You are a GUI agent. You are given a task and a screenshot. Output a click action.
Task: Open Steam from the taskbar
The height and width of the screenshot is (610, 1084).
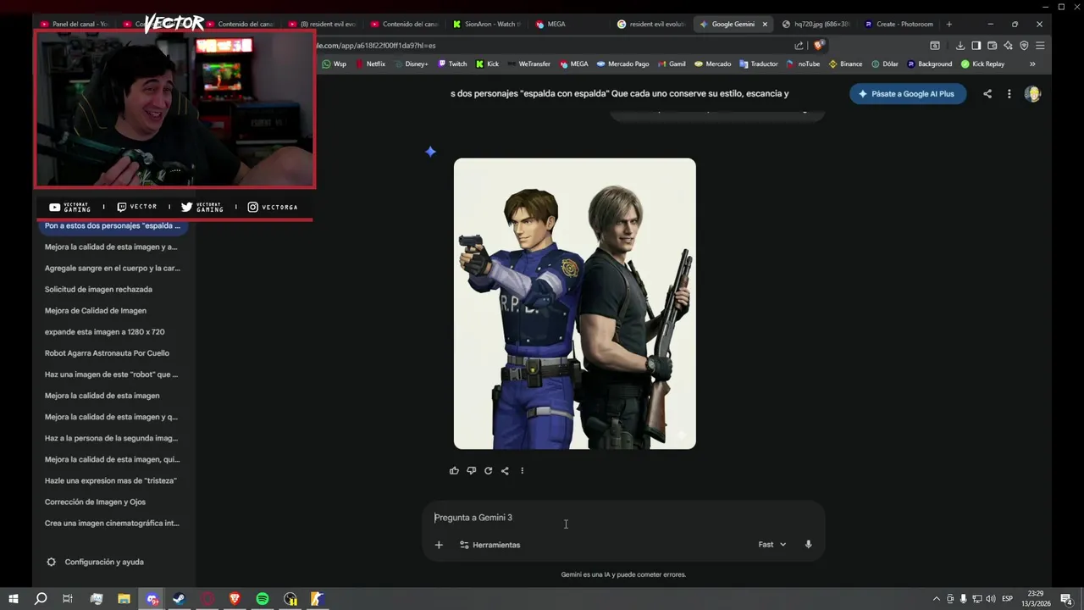coord(180,599)
